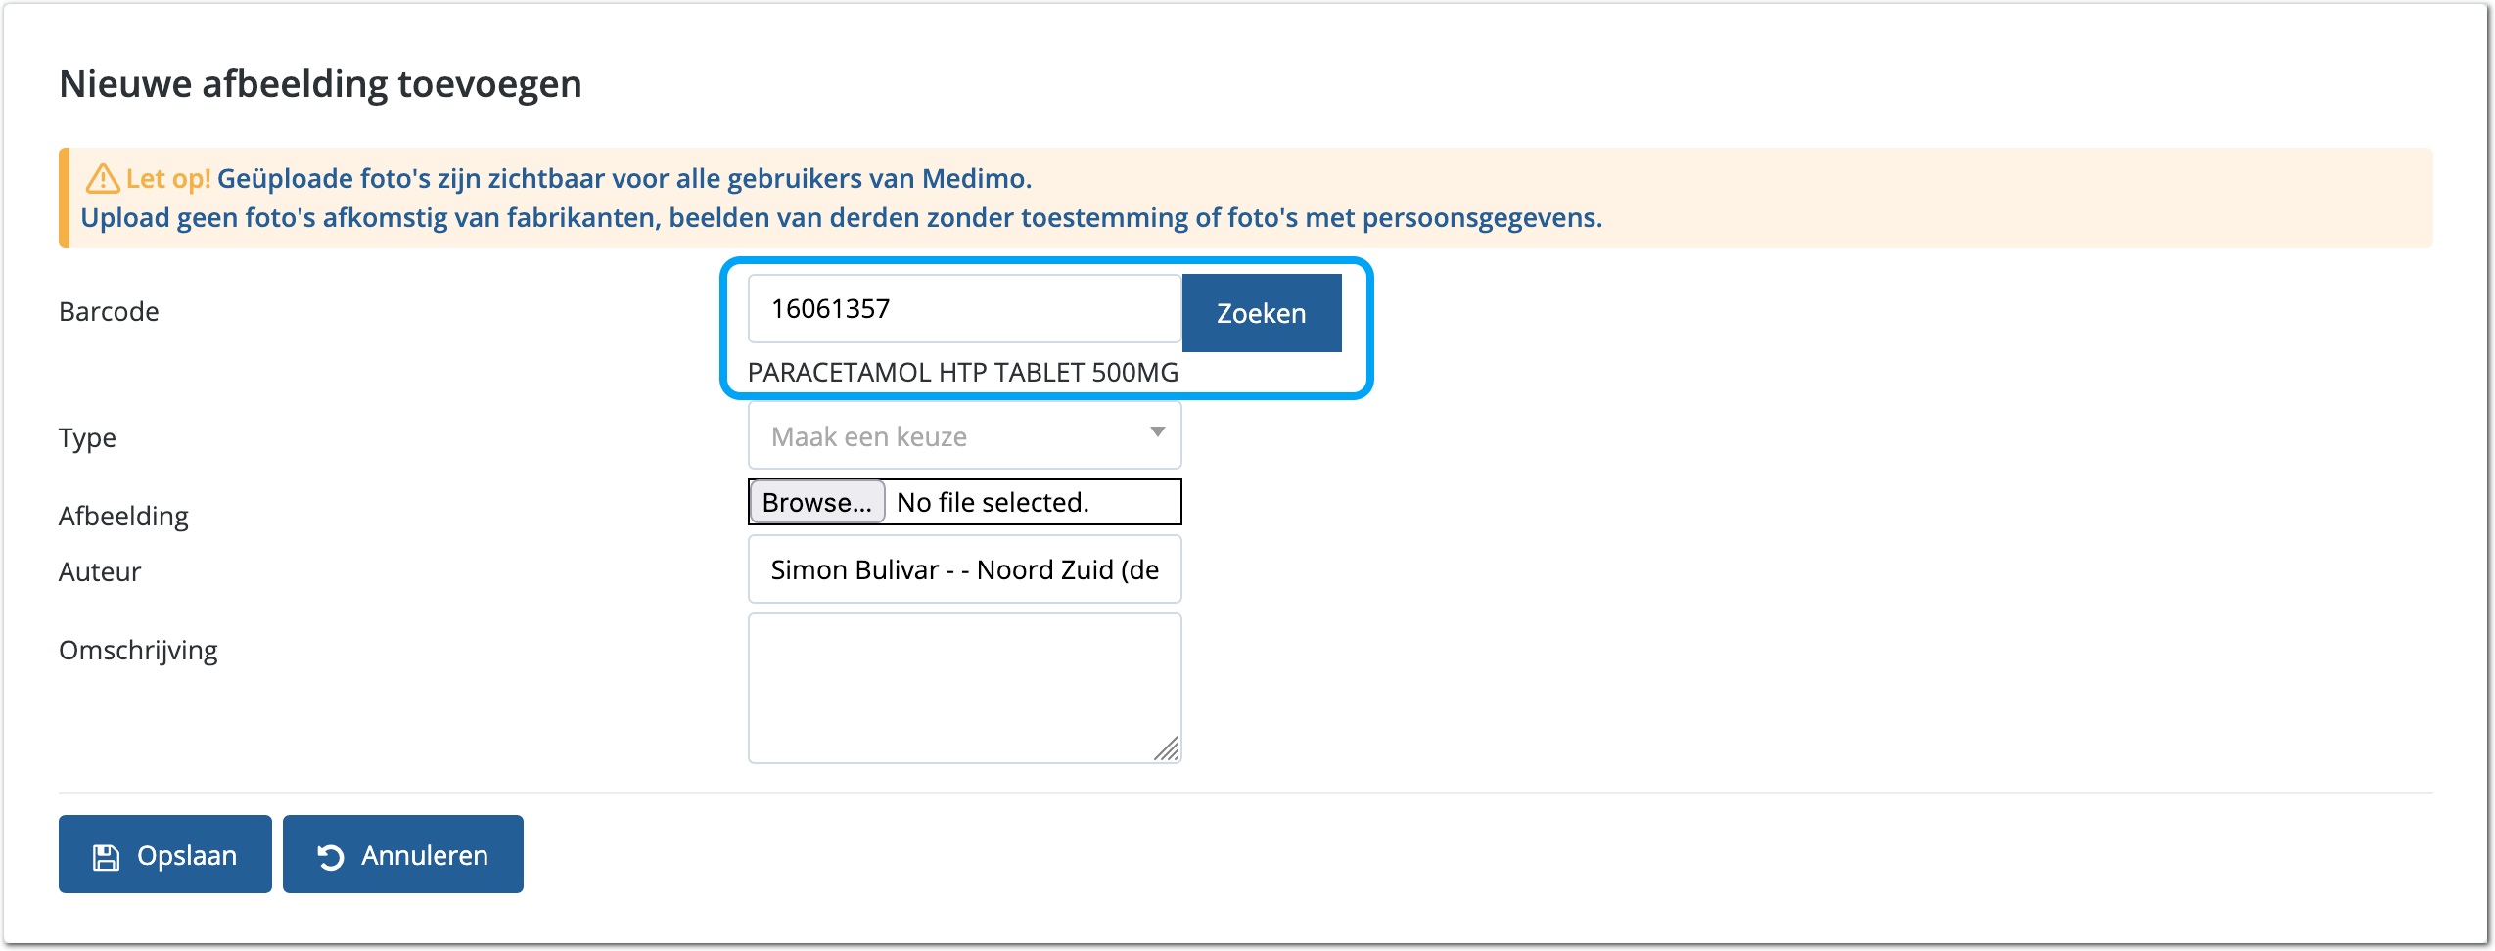The image size is (2495, 951).
Task: Click the floppy disk icon on Opslaan
Action: [x=106, y=857]
